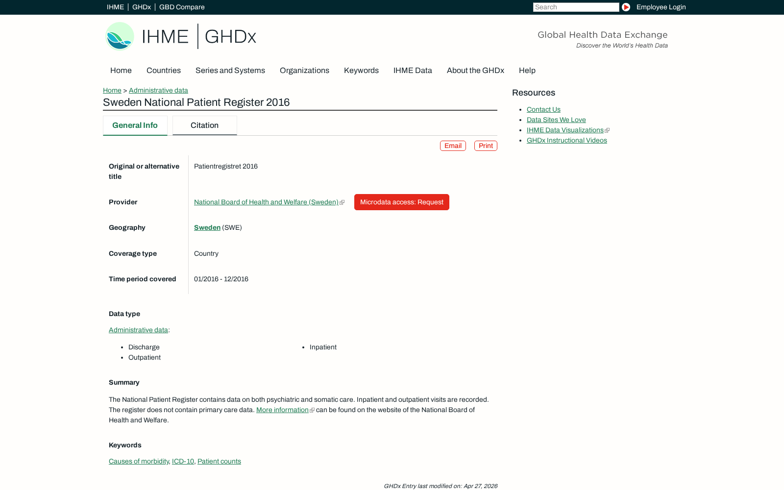Open More information link in Summary
The height and width of the screenshot is (490, 784).
pyautogui.click(x=282, y=410)
